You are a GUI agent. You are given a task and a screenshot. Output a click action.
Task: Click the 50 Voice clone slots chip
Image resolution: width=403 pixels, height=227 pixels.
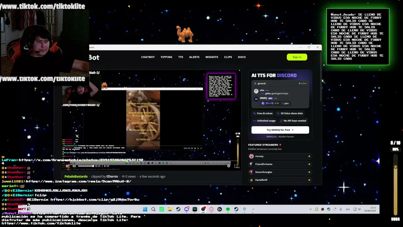click(290, 113)
